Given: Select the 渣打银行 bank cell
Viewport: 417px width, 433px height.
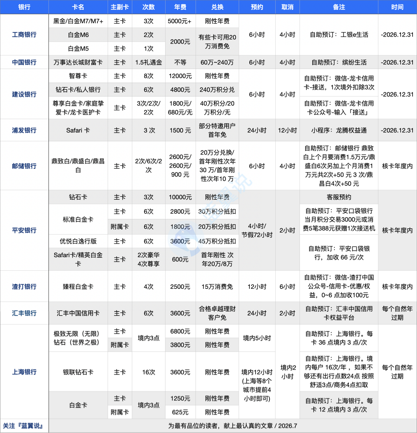Looking at the screenshot, I should (24, 286).
